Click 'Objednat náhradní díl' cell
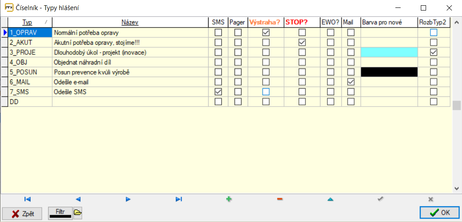Screen dimensions: 462x222 [x=130, y=62]
